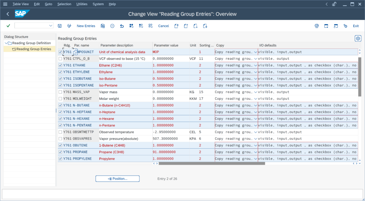Undo change with the curved arrow icon
Screen dimensions: 365x201
122,26
